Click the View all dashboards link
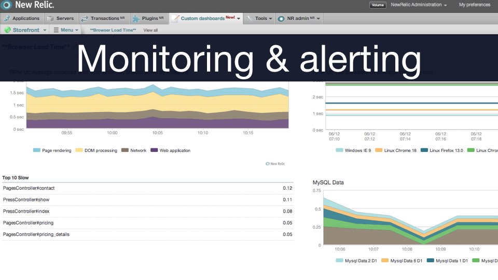The image size is (498, 280). 150,31
